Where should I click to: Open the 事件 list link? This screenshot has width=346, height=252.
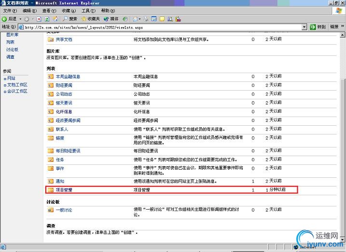[x=60, y=169]
